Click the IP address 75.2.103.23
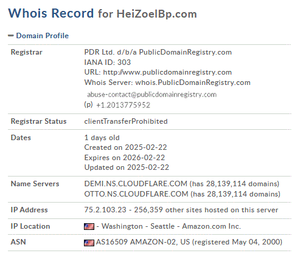292x256 pixels. [105, 210]
